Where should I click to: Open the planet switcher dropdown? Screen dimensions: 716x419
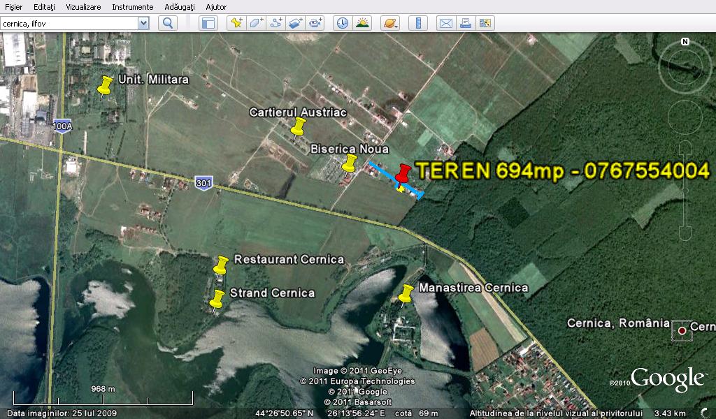click(390, 23)
